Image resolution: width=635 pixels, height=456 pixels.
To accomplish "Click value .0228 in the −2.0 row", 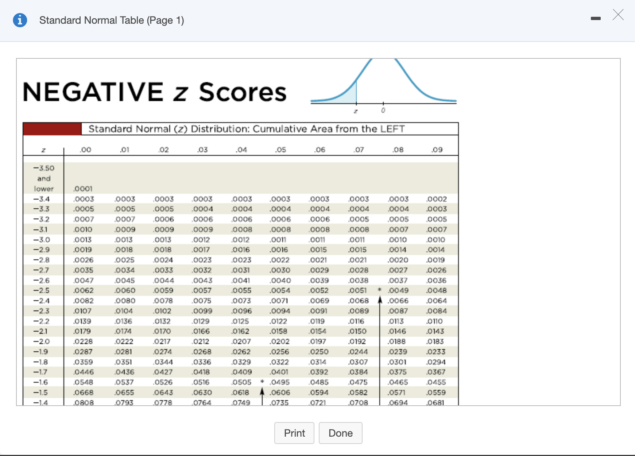I will pos(83,342).
